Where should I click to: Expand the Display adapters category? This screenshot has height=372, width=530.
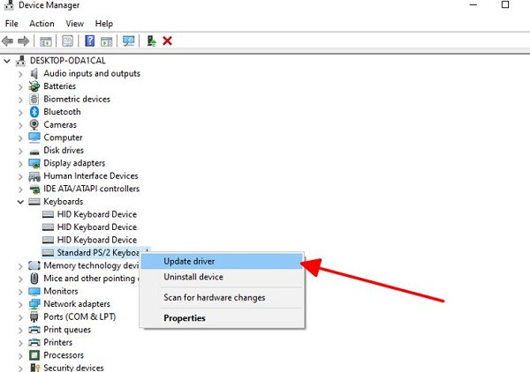pyautogui.click(x=20, y=164)
